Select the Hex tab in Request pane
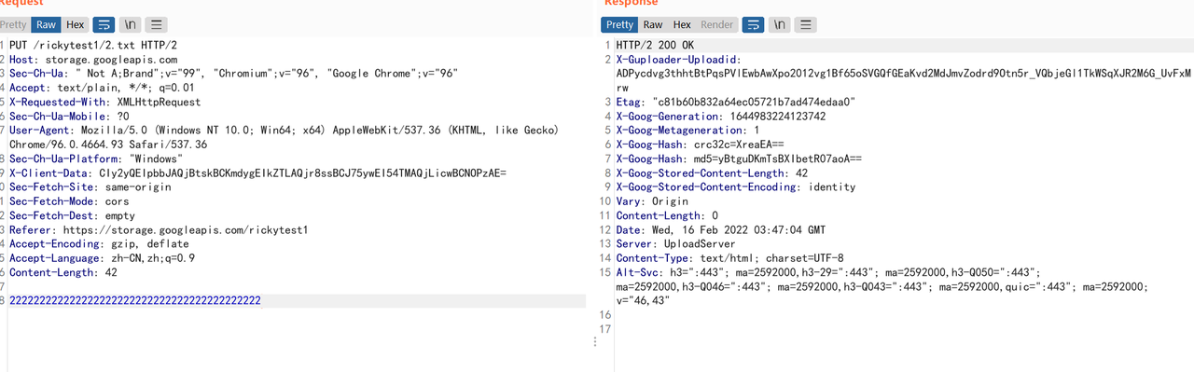1194x372 pixels. tap(76, 24)
